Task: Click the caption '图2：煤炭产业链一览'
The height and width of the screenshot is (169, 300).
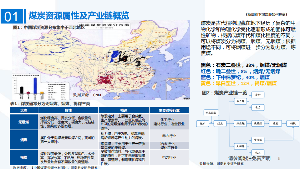Action: [225, 93]
